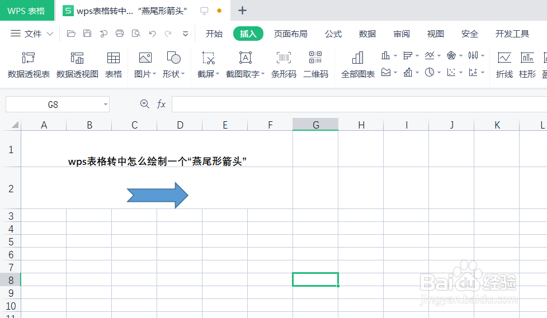
Task: Click the WPS 表格 home button
Action: tap(27, 11)
